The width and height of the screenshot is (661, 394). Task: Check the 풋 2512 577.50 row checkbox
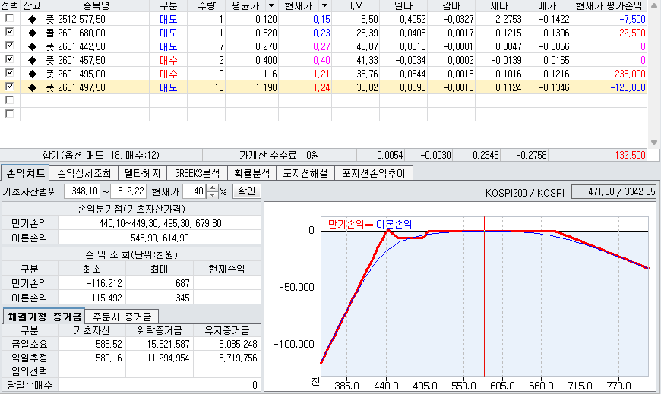click(x=9, y=18)
